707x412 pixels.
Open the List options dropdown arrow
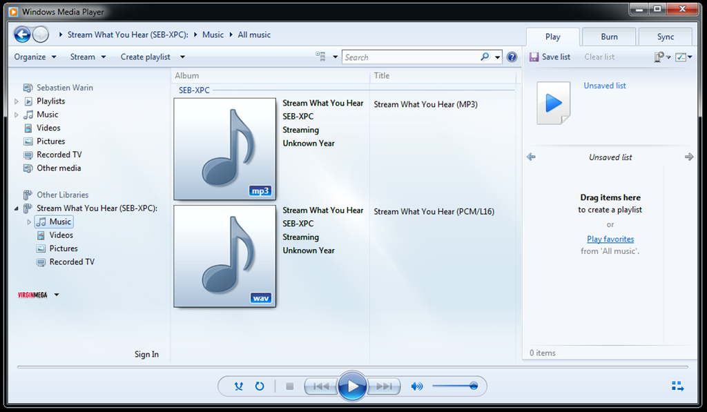tap(690, 57)
